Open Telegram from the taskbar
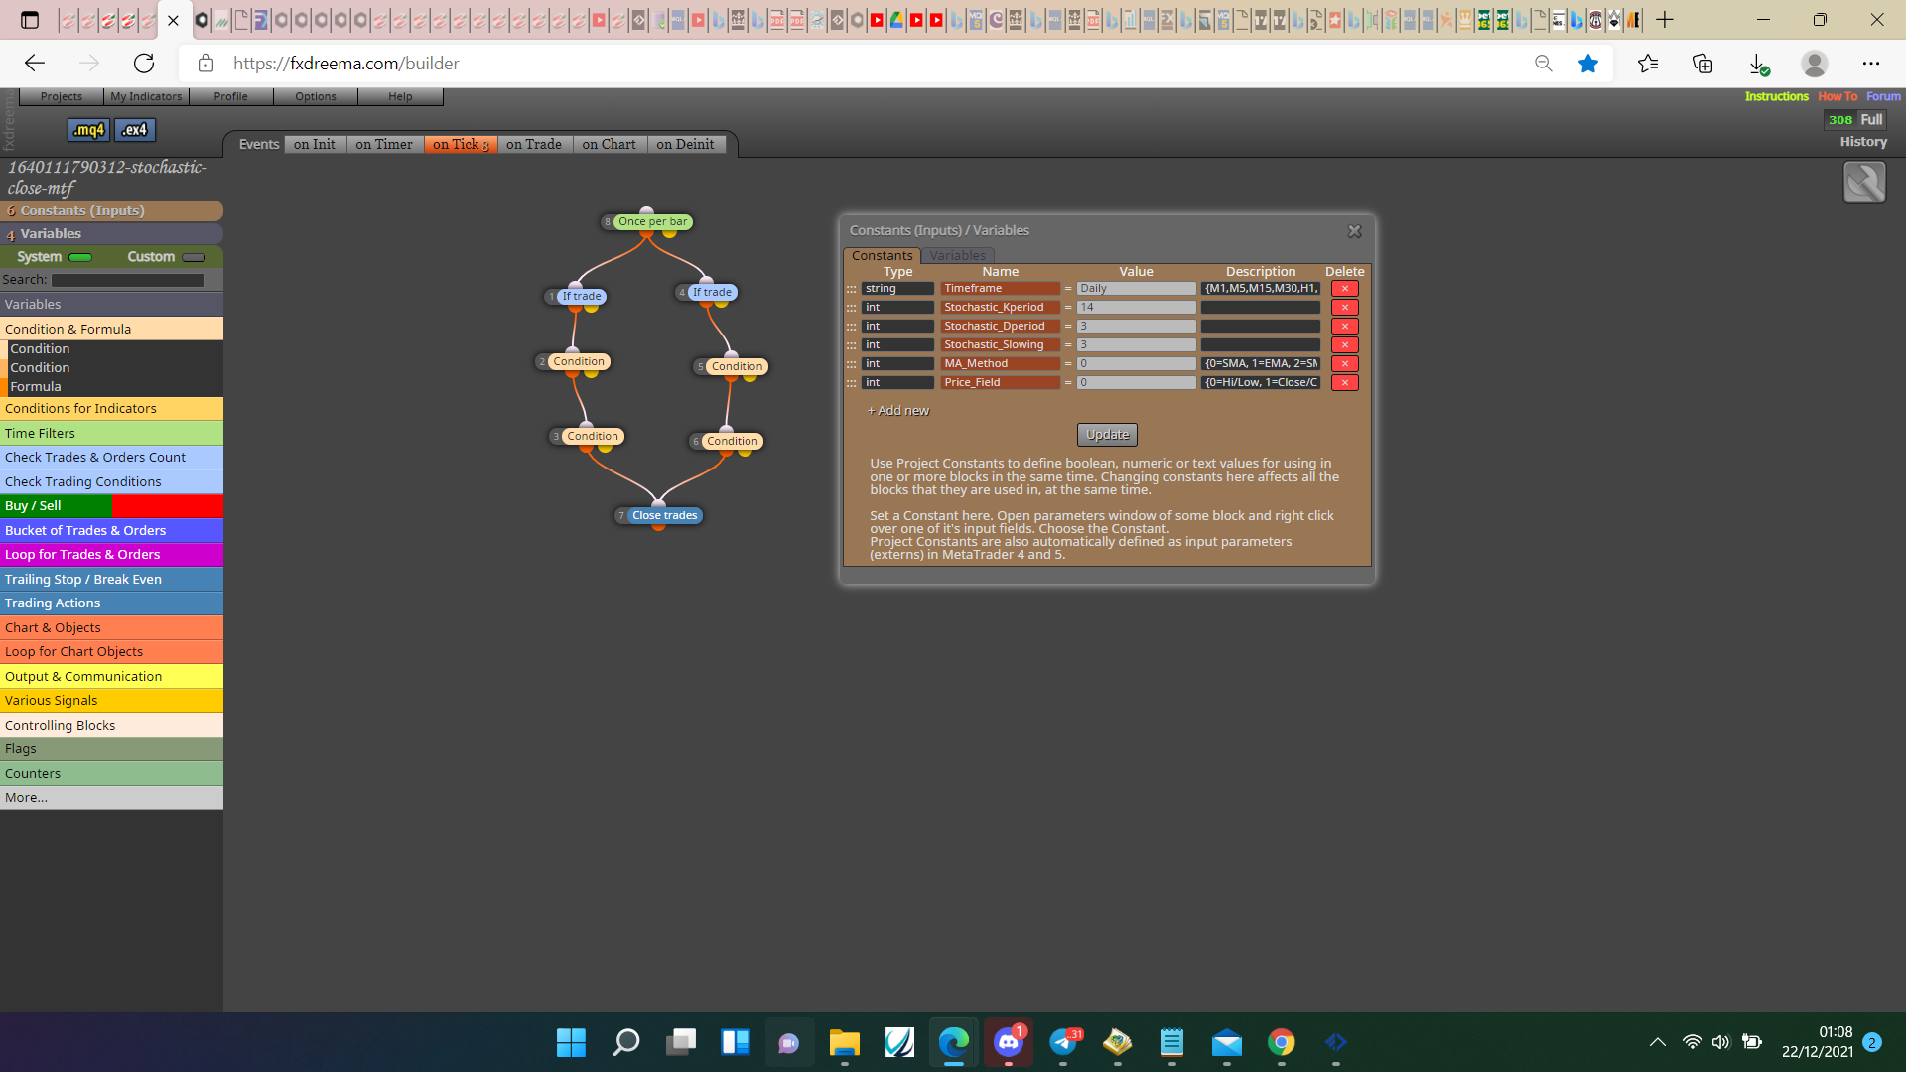 [1063, 1042]
